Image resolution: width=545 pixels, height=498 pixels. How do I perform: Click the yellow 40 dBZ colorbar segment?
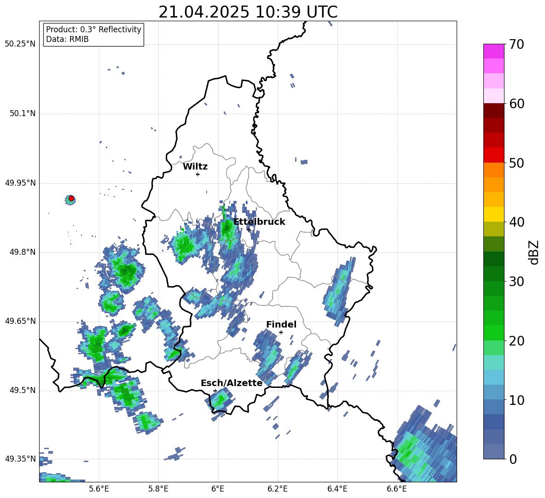coord(493,214)
